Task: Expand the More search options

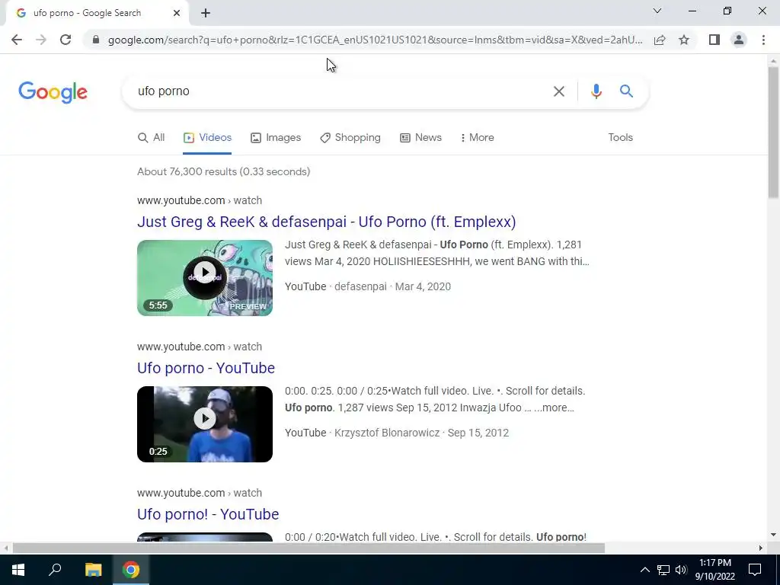Action: click(x=478, y=138)
